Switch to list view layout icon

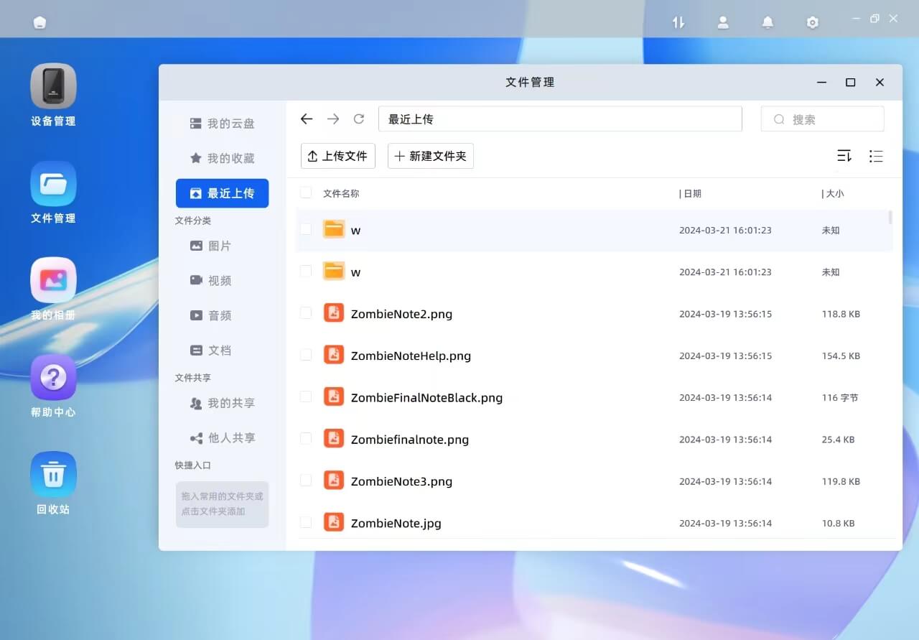tap(875, 156)
